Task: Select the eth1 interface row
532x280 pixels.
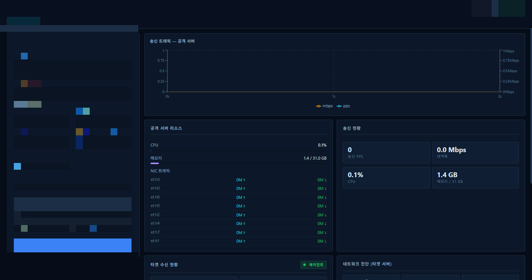Action: coord(238,241)
